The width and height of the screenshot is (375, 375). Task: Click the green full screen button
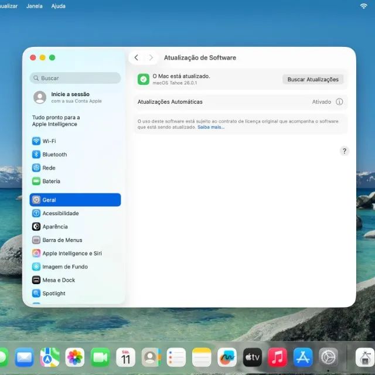tap(52, 57)
